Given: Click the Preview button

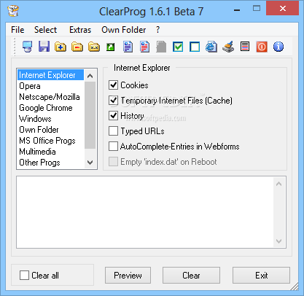Looking at the screenshot, I should (x=128, y=276).
